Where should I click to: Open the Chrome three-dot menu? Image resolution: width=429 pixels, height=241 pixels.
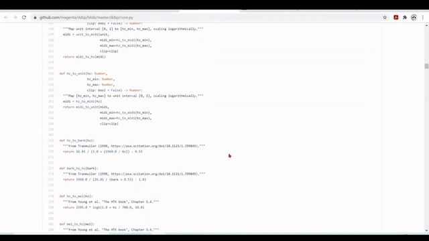click(x=423, y=17)
